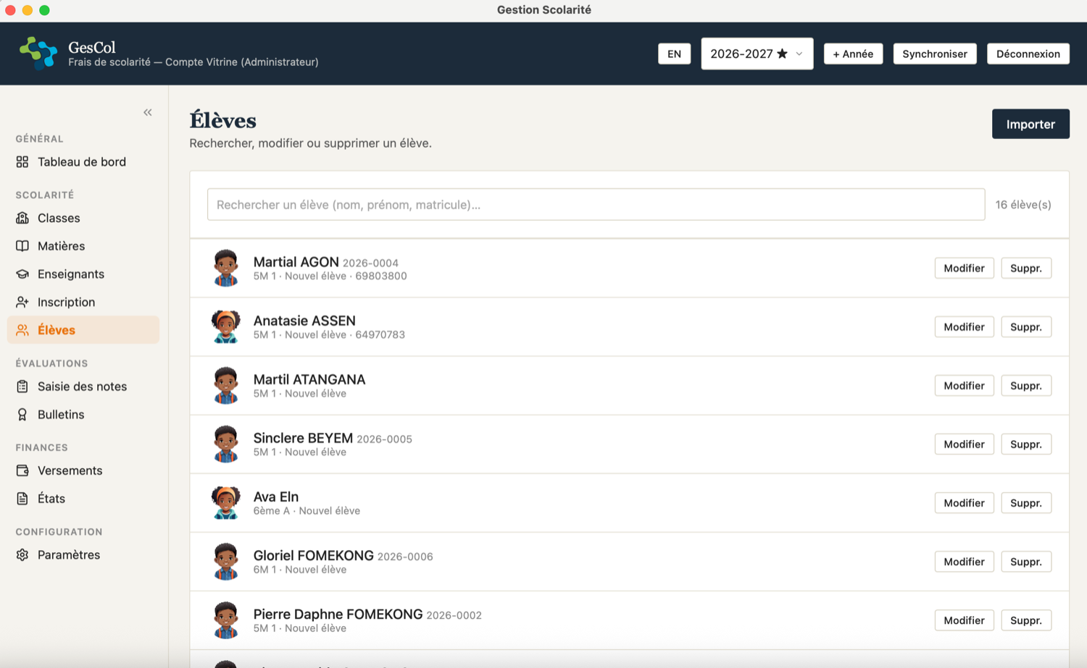Collapse the sidebar with double-chevron icon

coord(148,112)
